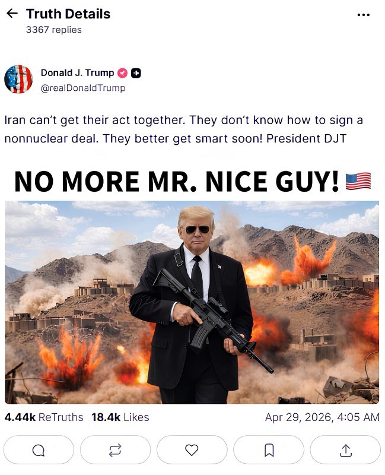
Task: Select the post text about Iran
Action: tap(184, 129)
